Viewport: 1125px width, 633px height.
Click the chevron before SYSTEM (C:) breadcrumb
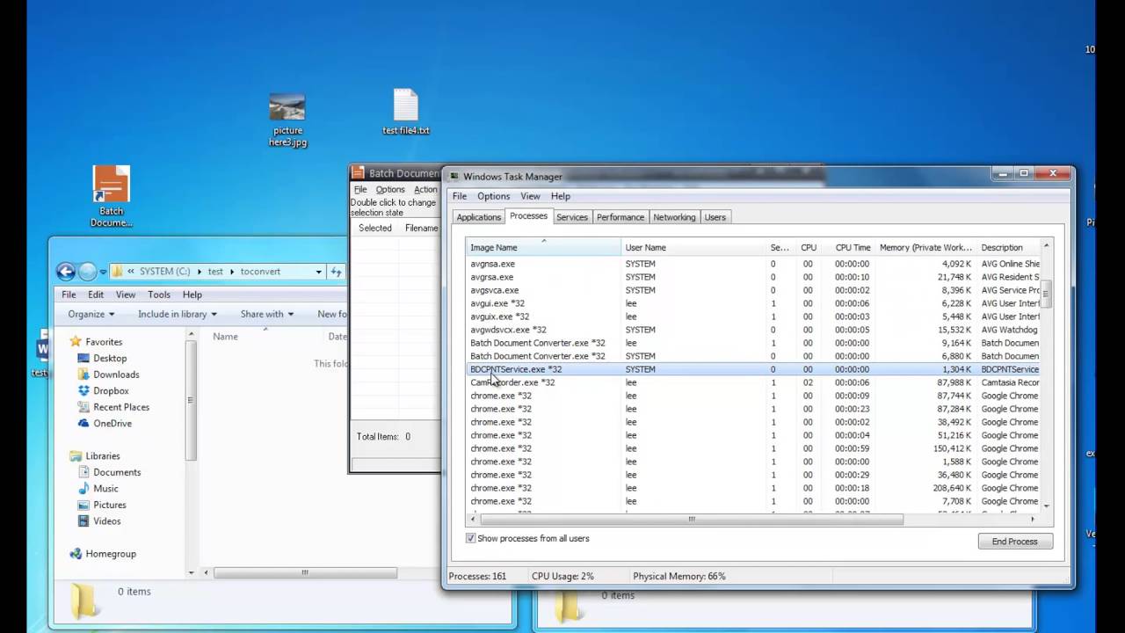(131, 272)
